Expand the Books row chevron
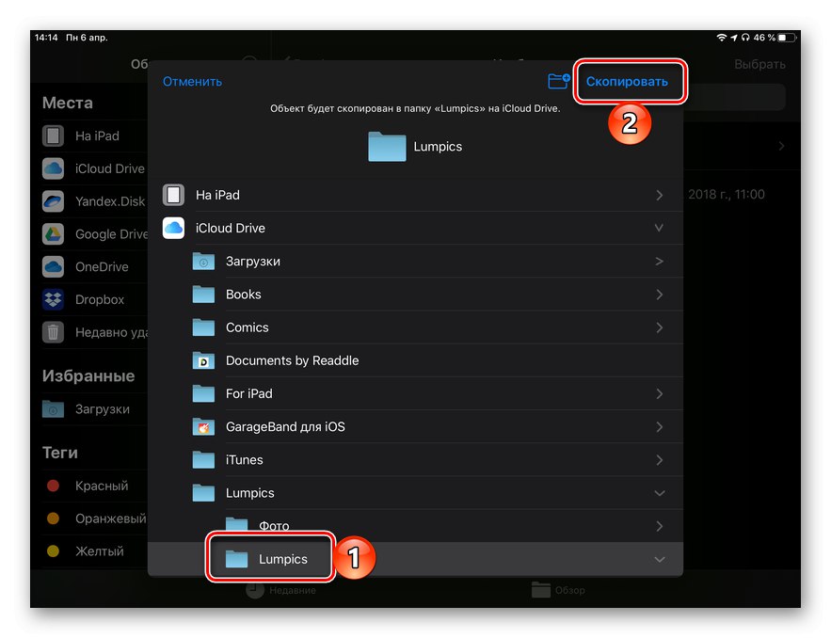 (x=660, y=295)
